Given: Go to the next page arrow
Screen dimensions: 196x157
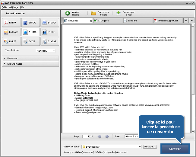Looking at the screenshot, I should pyautogui.click(x=107, y=136).
